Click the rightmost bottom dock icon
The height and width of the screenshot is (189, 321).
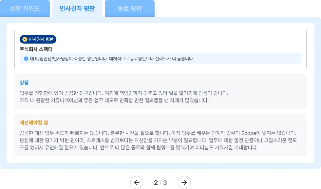(x=184, y=181)
